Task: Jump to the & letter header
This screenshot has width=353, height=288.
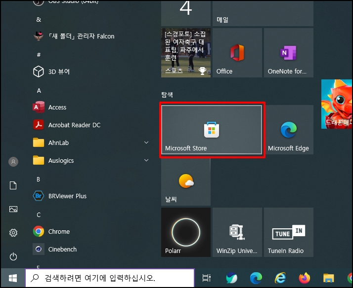Action: tap(39, 20)
